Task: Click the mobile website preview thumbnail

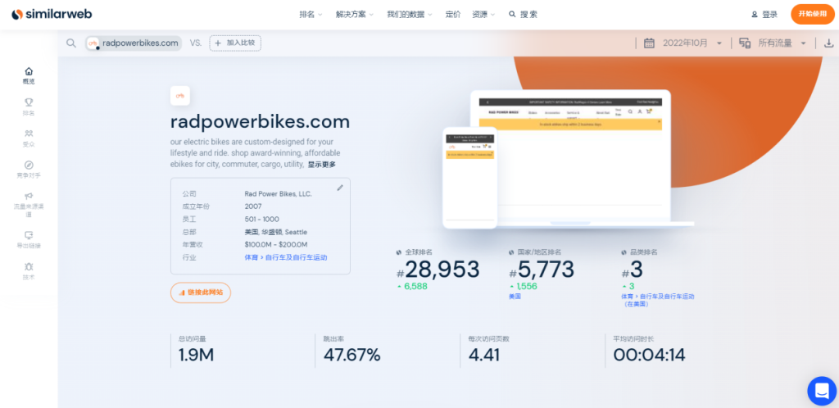Action: [x=469, y=178]
